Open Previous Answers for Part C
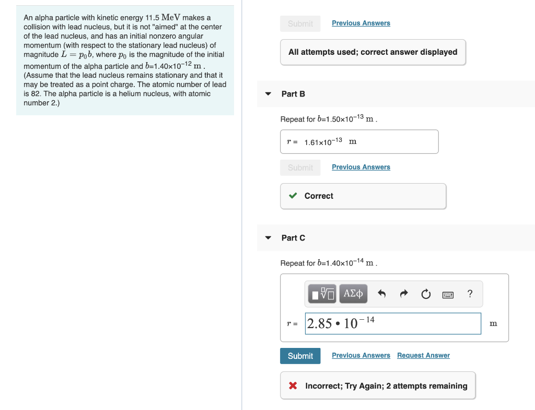This screenshot has width=535, height=410. [x=360, y=355]
